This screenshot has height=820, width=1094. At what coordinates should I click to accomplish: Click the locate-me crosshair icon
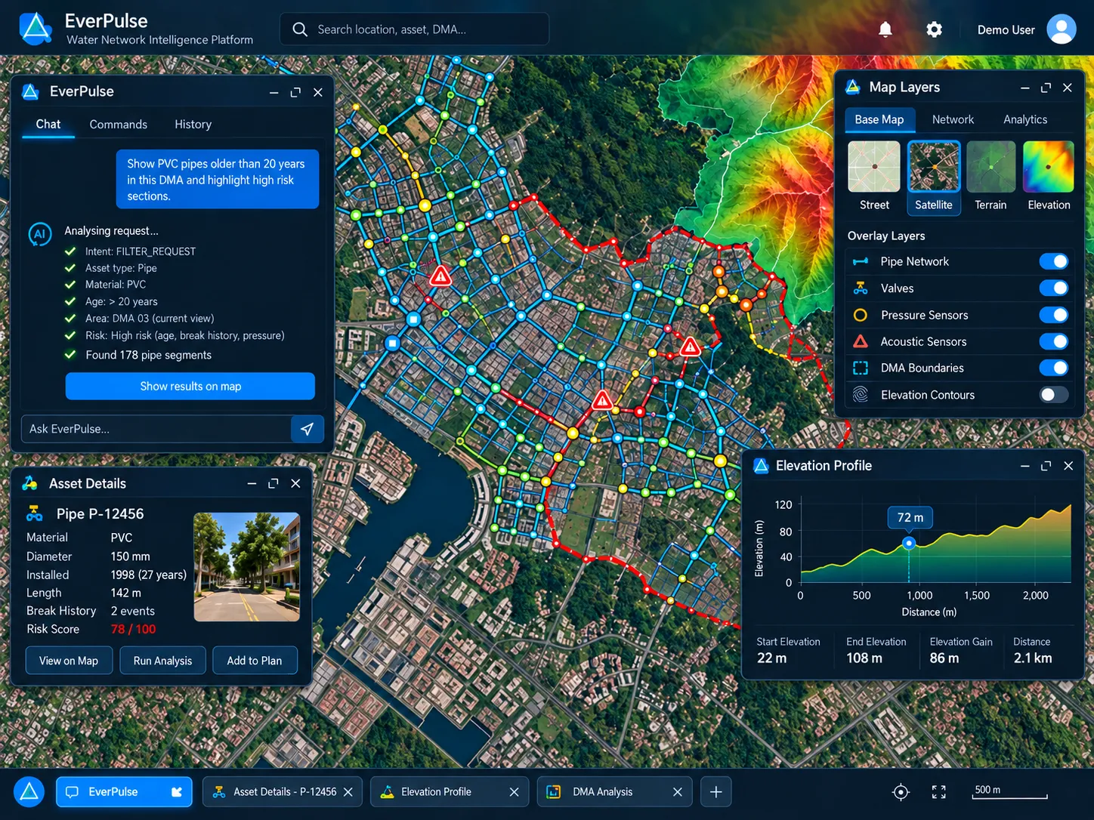(x=901, y=792)
